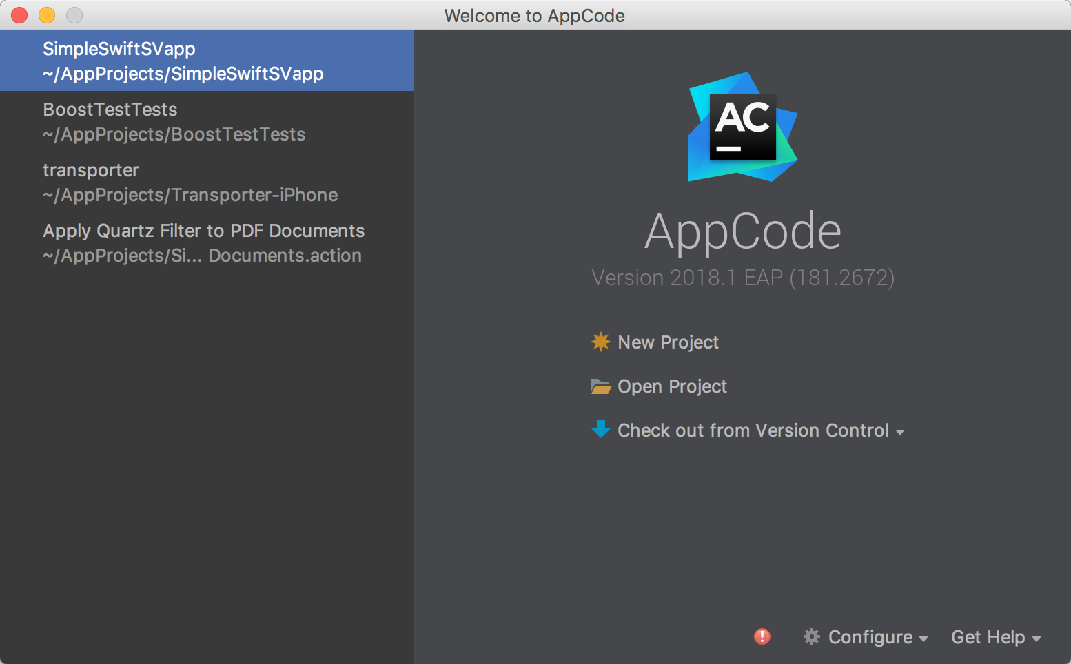Image resolution: width=1071 pixels, height=664 pixels.
Task: Open Apply Quartz Filter to PDF Documents project
Action: click(x=203, y=242)
